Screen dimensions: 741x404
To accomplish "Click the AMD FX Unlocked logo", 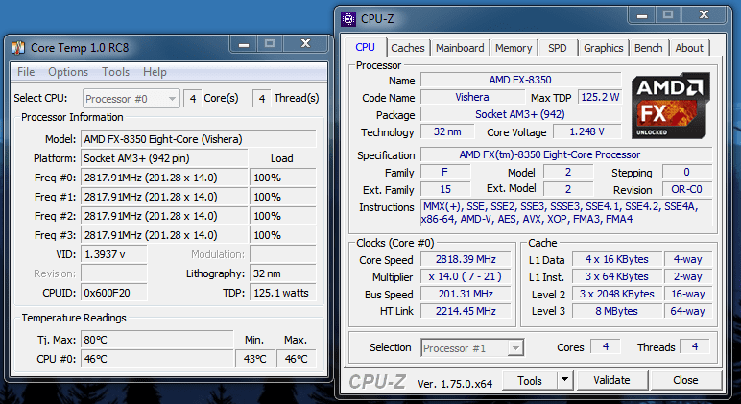I will (671, 105).
